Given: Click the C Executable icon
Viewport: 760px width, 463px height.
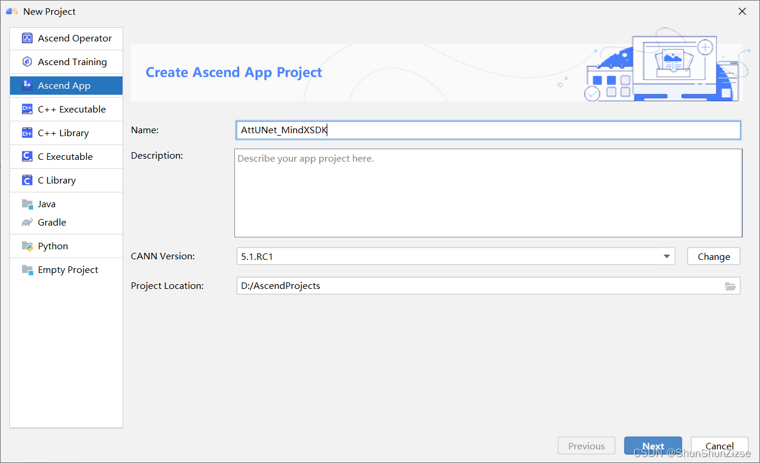Looking at the screenshot, I should click(x=27, y=157).
